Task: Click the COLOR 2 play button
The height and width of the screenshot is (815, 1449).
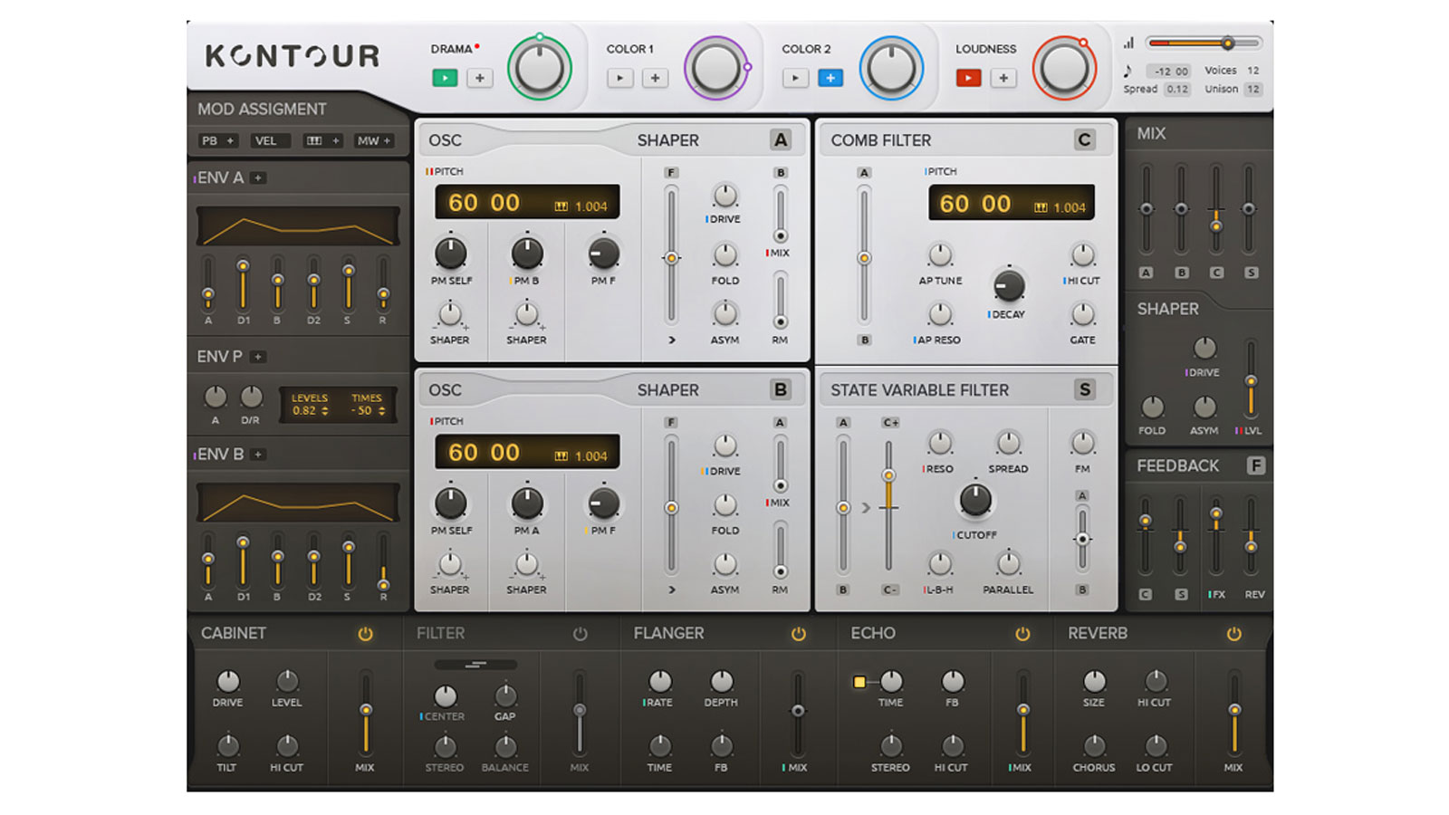Action: 795,78
